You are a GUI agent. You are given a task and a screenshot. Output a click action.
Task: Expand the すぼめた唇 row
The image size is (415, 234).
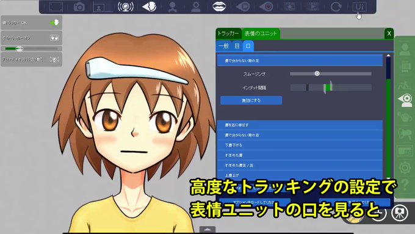point(300,155)
